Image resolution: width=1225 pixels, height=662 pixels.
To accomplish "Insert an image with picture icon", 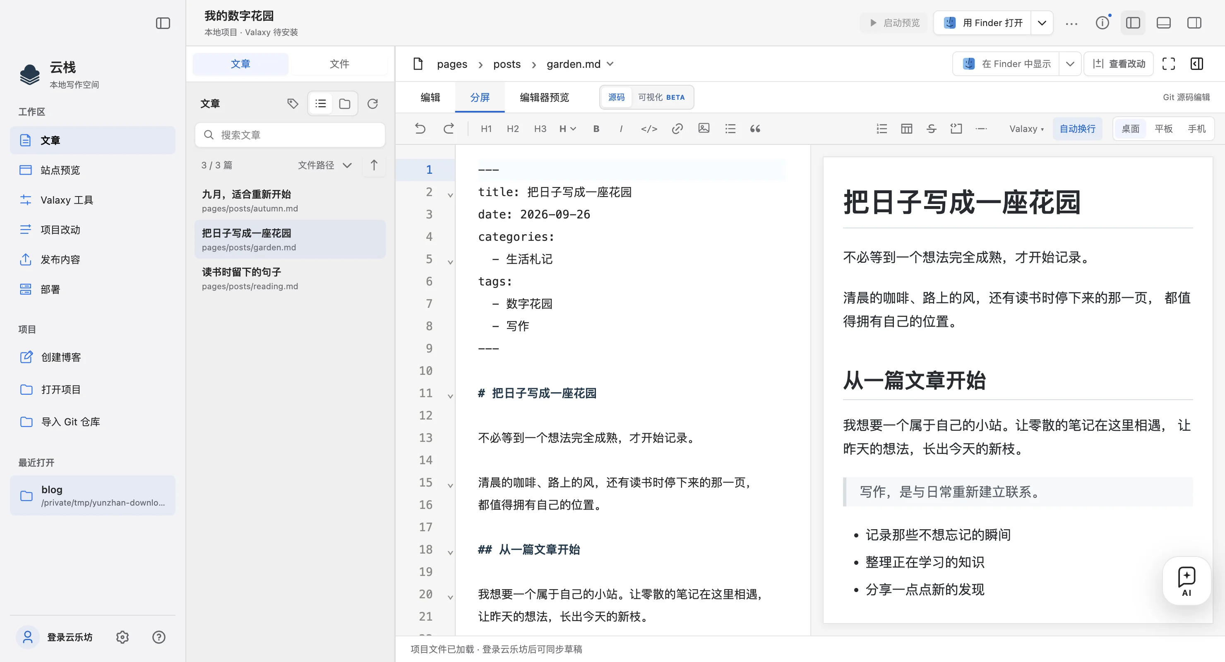I will [704, 128].
